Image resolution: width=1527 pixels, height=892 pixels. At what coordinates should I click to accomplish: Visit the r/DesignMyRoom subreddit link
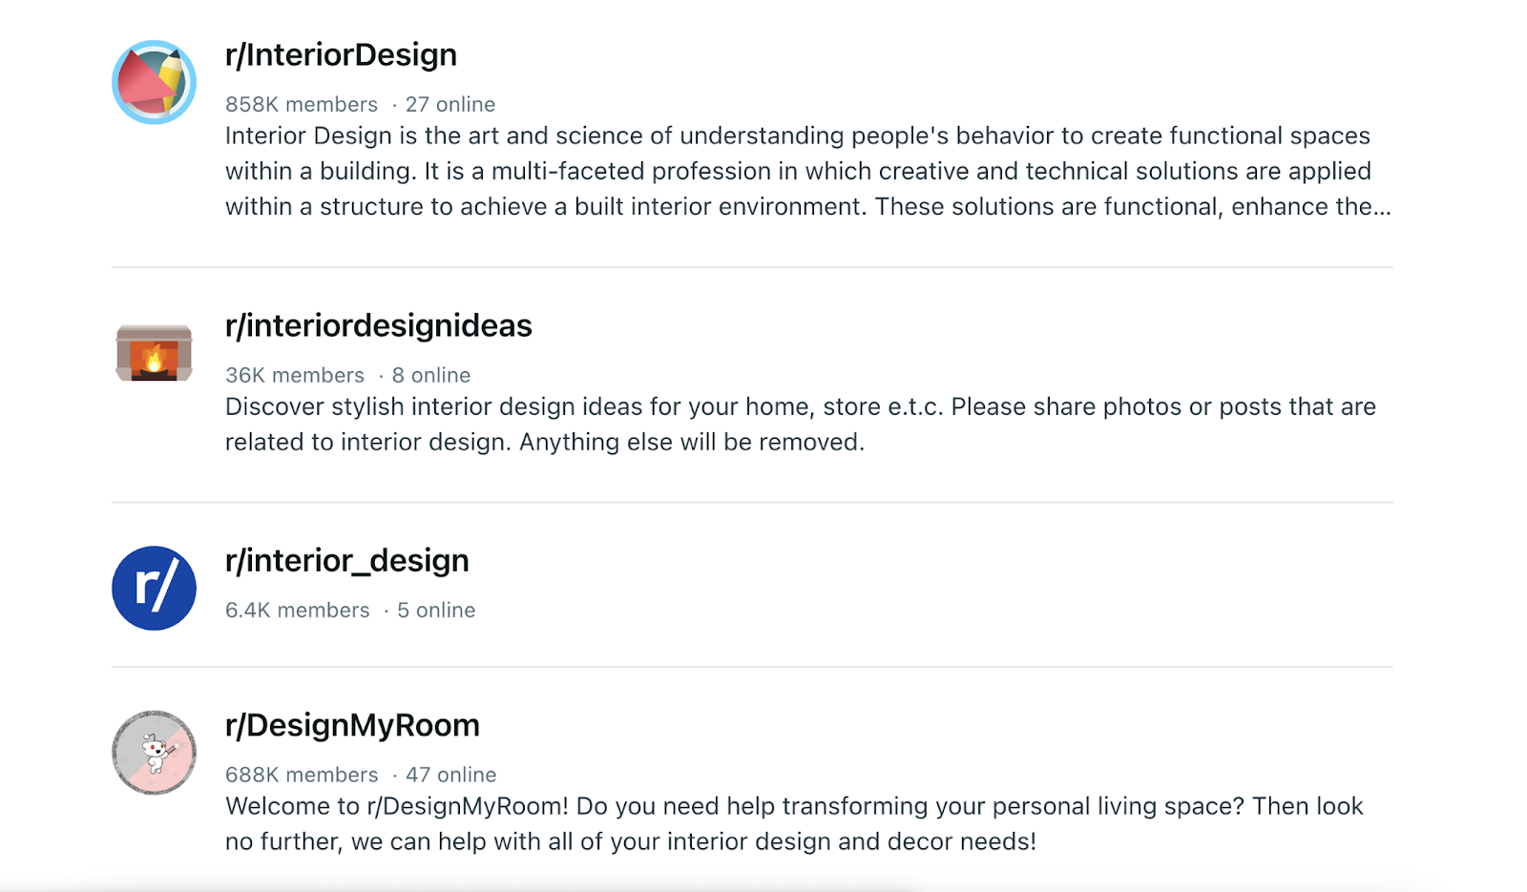click(352, 725)
